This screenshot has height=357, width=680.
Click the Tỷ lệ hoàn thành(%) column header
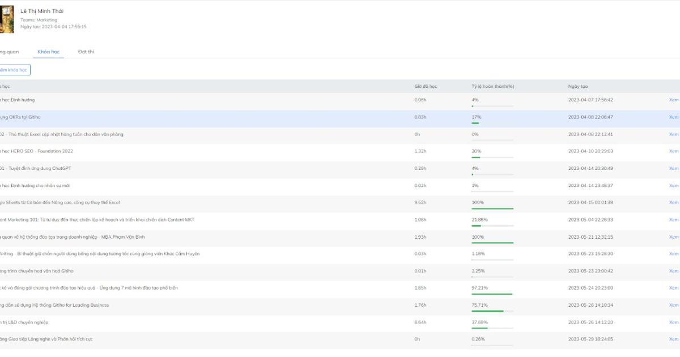492,87
